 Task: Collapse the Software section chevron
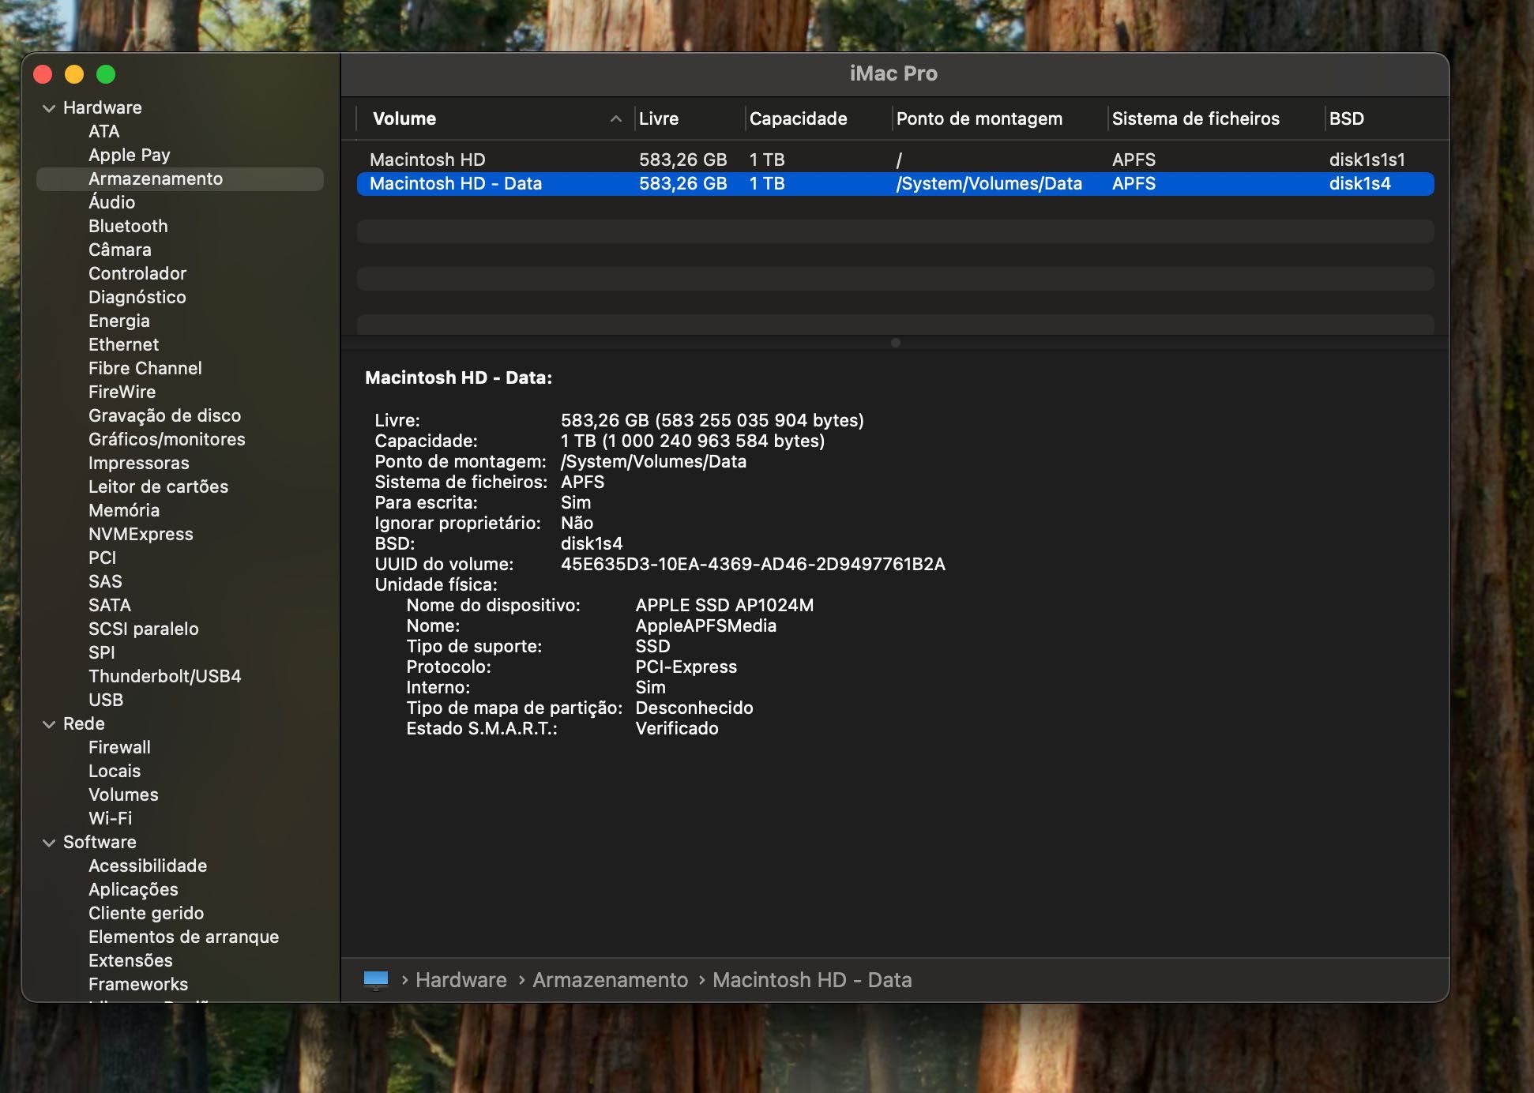point(49,843)
